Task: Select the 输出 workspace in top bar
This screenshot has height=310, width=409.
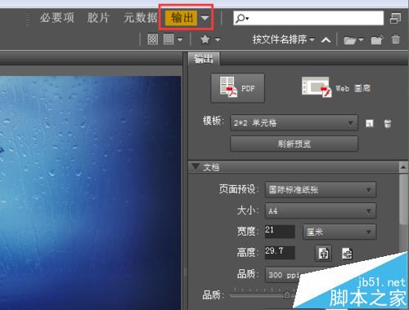Action: [x=182, y=18]
